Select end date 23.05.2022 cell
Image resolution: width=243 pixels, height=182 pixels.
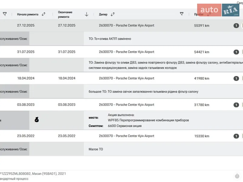pos(67,136)
